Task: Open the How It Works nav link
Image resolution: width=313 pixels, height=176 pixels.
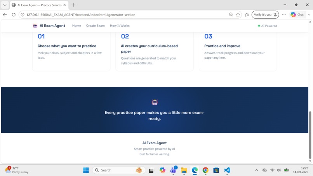Action: (120, 26)
